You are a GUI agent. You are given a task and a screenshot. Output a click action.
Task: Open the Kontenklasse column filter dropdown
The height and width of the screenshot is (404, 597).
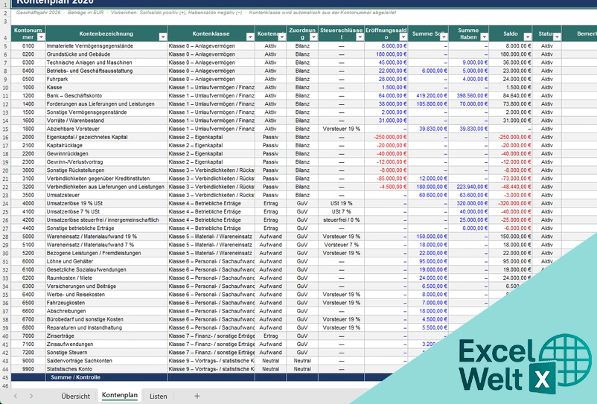pos(250,37)
